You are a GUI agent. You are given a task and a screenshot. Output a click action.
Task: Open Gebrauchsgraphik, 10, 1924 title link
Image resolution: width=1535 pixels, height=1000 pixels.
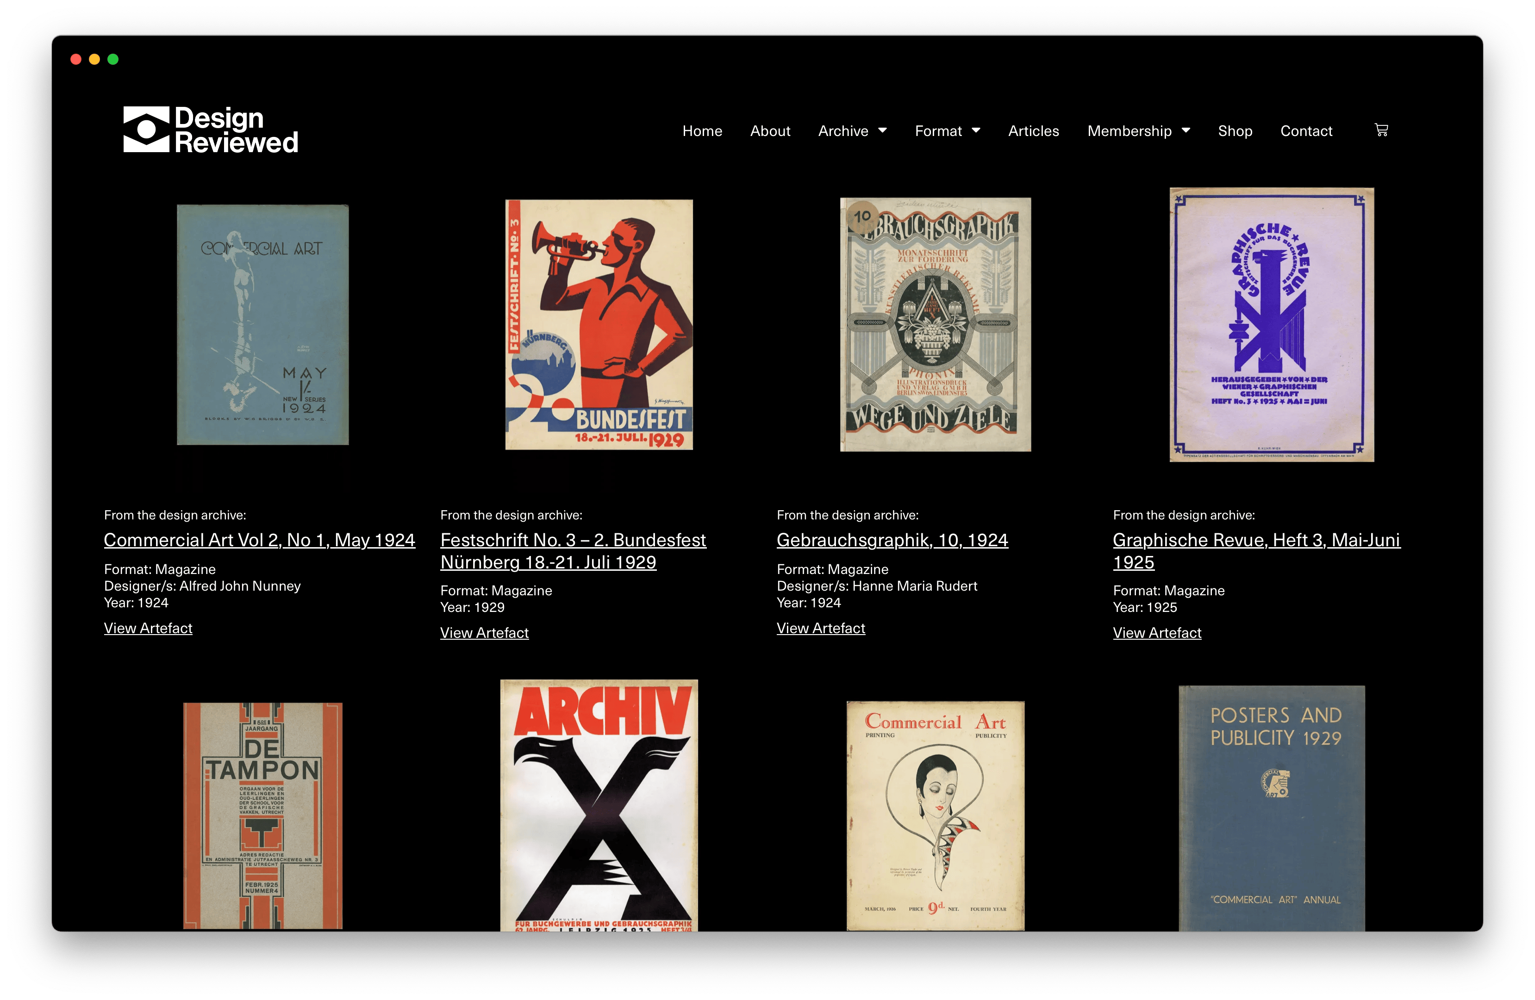pyautogui.click(x=892, y=540)
